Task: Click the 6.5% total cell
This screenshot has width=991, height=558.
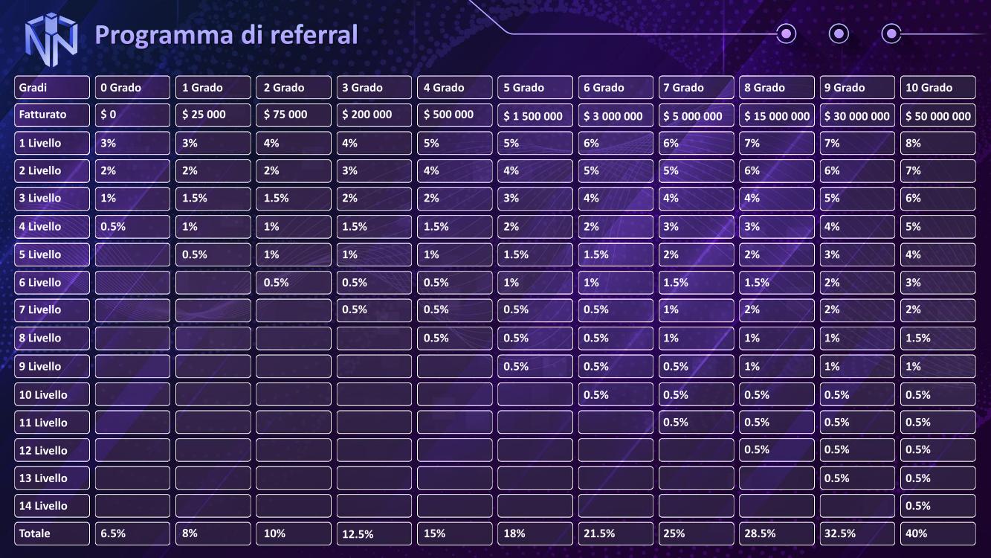Action: [x=132, y=533]
